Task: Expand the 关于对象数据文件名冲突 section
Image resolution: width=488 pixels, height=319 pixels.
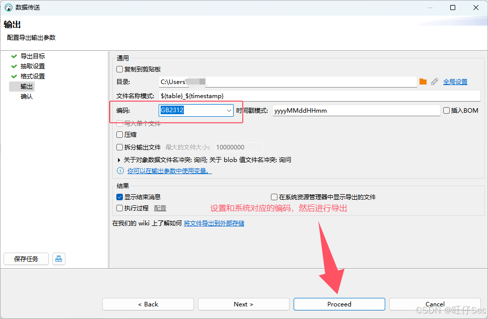Action: [119, 160]
